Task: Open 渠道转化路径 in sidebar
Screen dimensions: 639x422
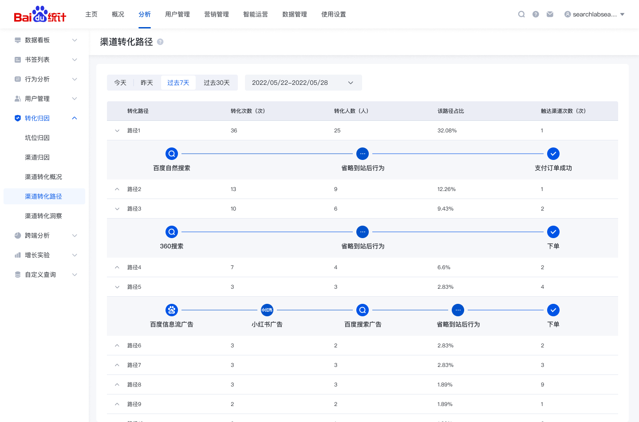Action: (43, 196)
